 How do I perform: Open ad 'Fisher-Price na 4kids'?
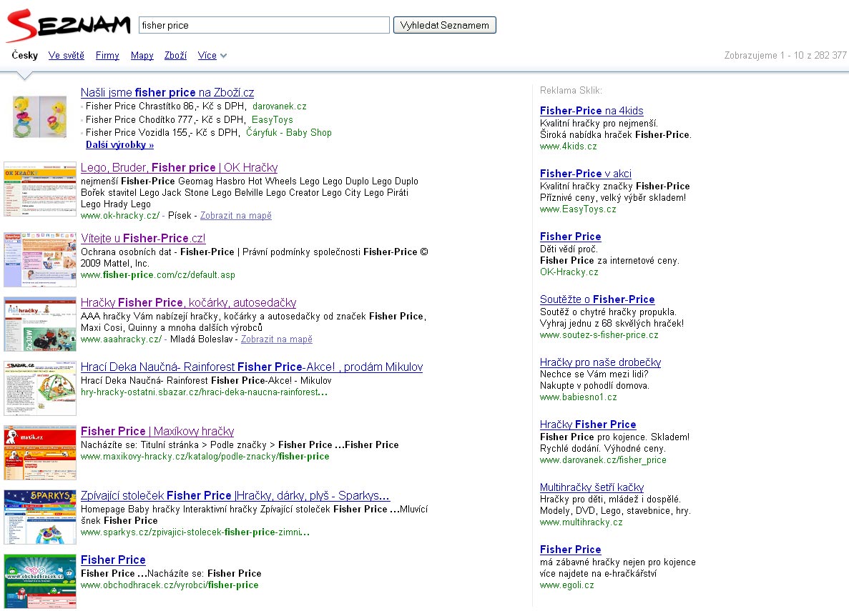coord(592,111)
